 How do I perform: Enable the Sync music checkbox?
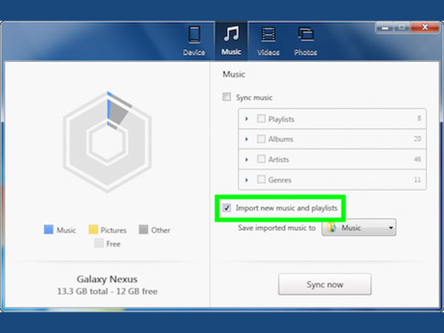(x=226, y=97)
